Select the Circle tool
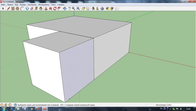 17,9
